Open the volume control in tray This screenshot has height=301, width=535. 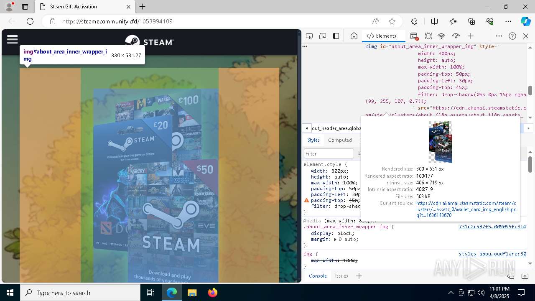coord(481,293)
